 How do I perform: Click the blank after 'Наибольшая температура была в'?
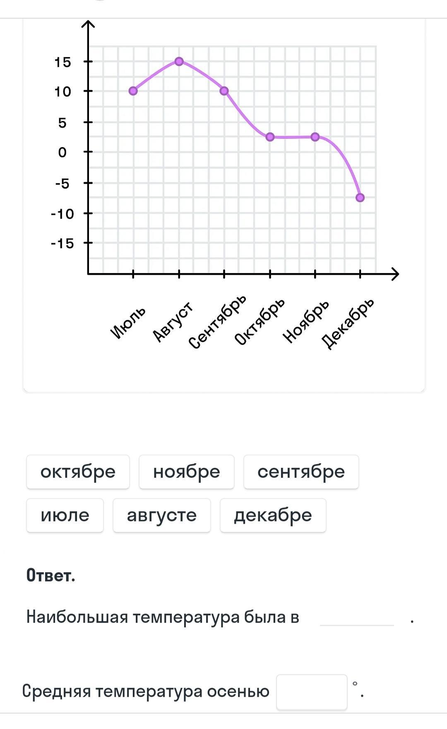coord(357,618)
